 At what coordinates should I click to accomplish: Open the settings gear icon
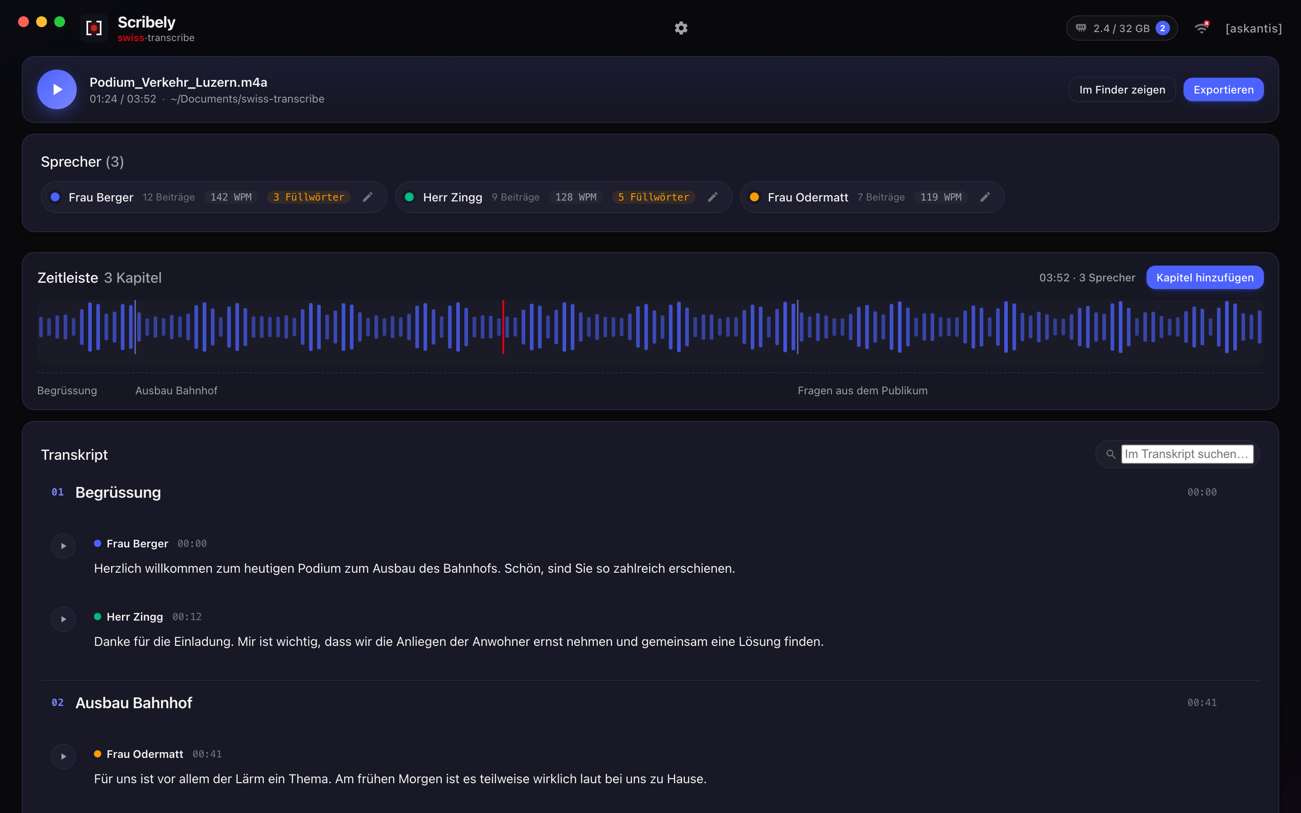point(681,28)
